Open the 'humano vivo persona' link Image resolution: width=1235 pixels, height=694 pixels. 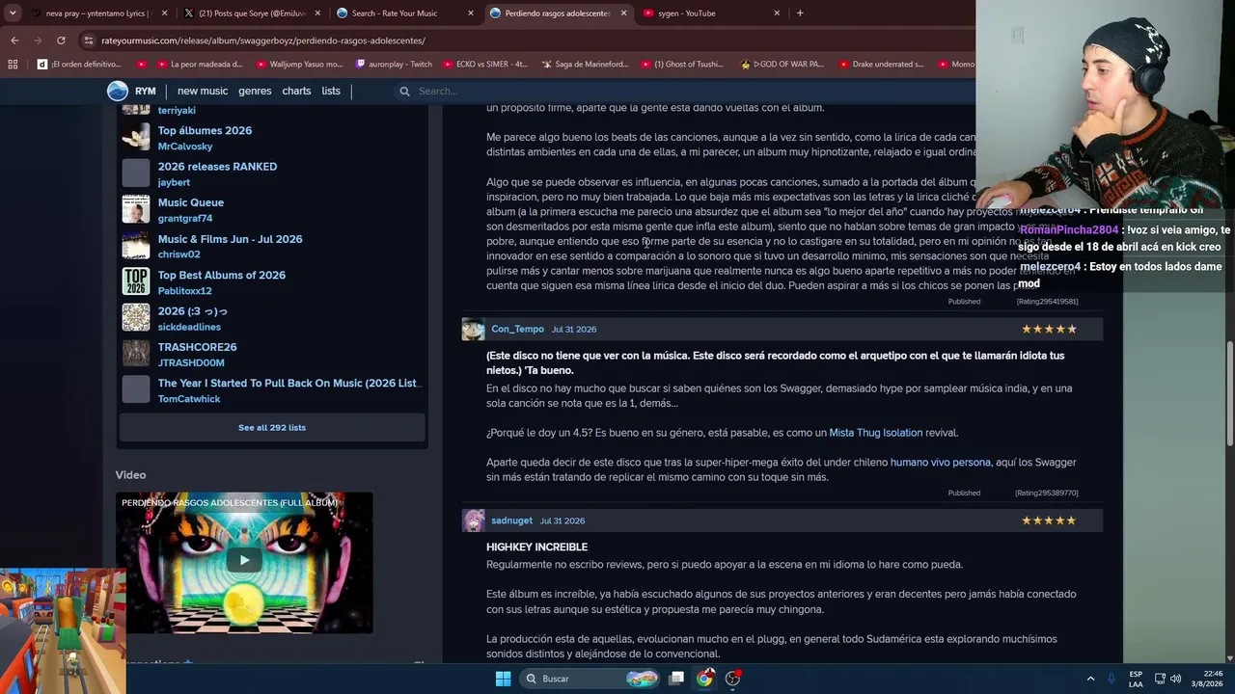941,463
